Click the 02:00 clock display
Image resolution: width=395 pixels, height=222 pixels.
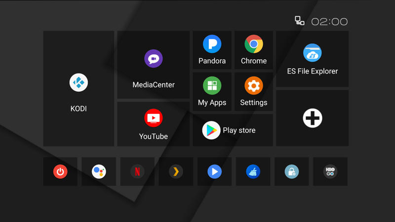click(x=329, y=22)
